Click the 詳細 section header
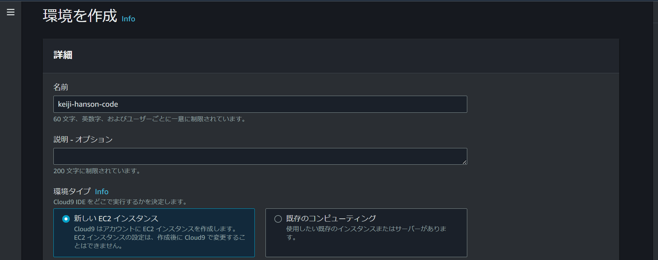 (x=63, y=55)
